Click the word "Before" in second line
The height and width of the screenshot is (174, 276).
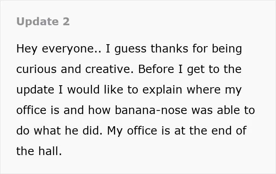coord(156,69)
